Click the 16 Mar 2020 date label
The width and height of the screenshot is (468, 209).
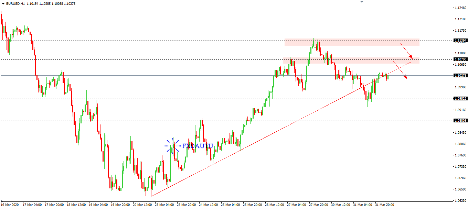[10, 205]
